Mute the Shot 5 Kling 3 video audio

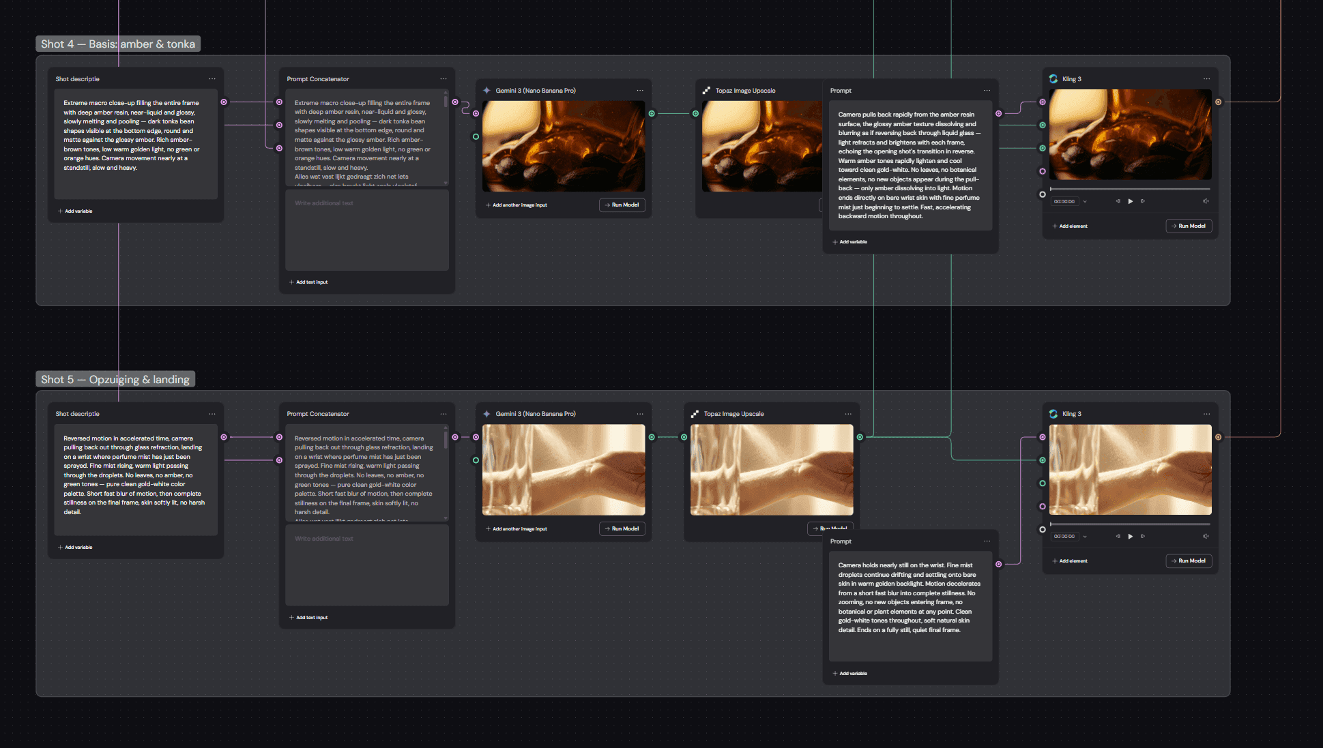click(x=1206, y=536)
